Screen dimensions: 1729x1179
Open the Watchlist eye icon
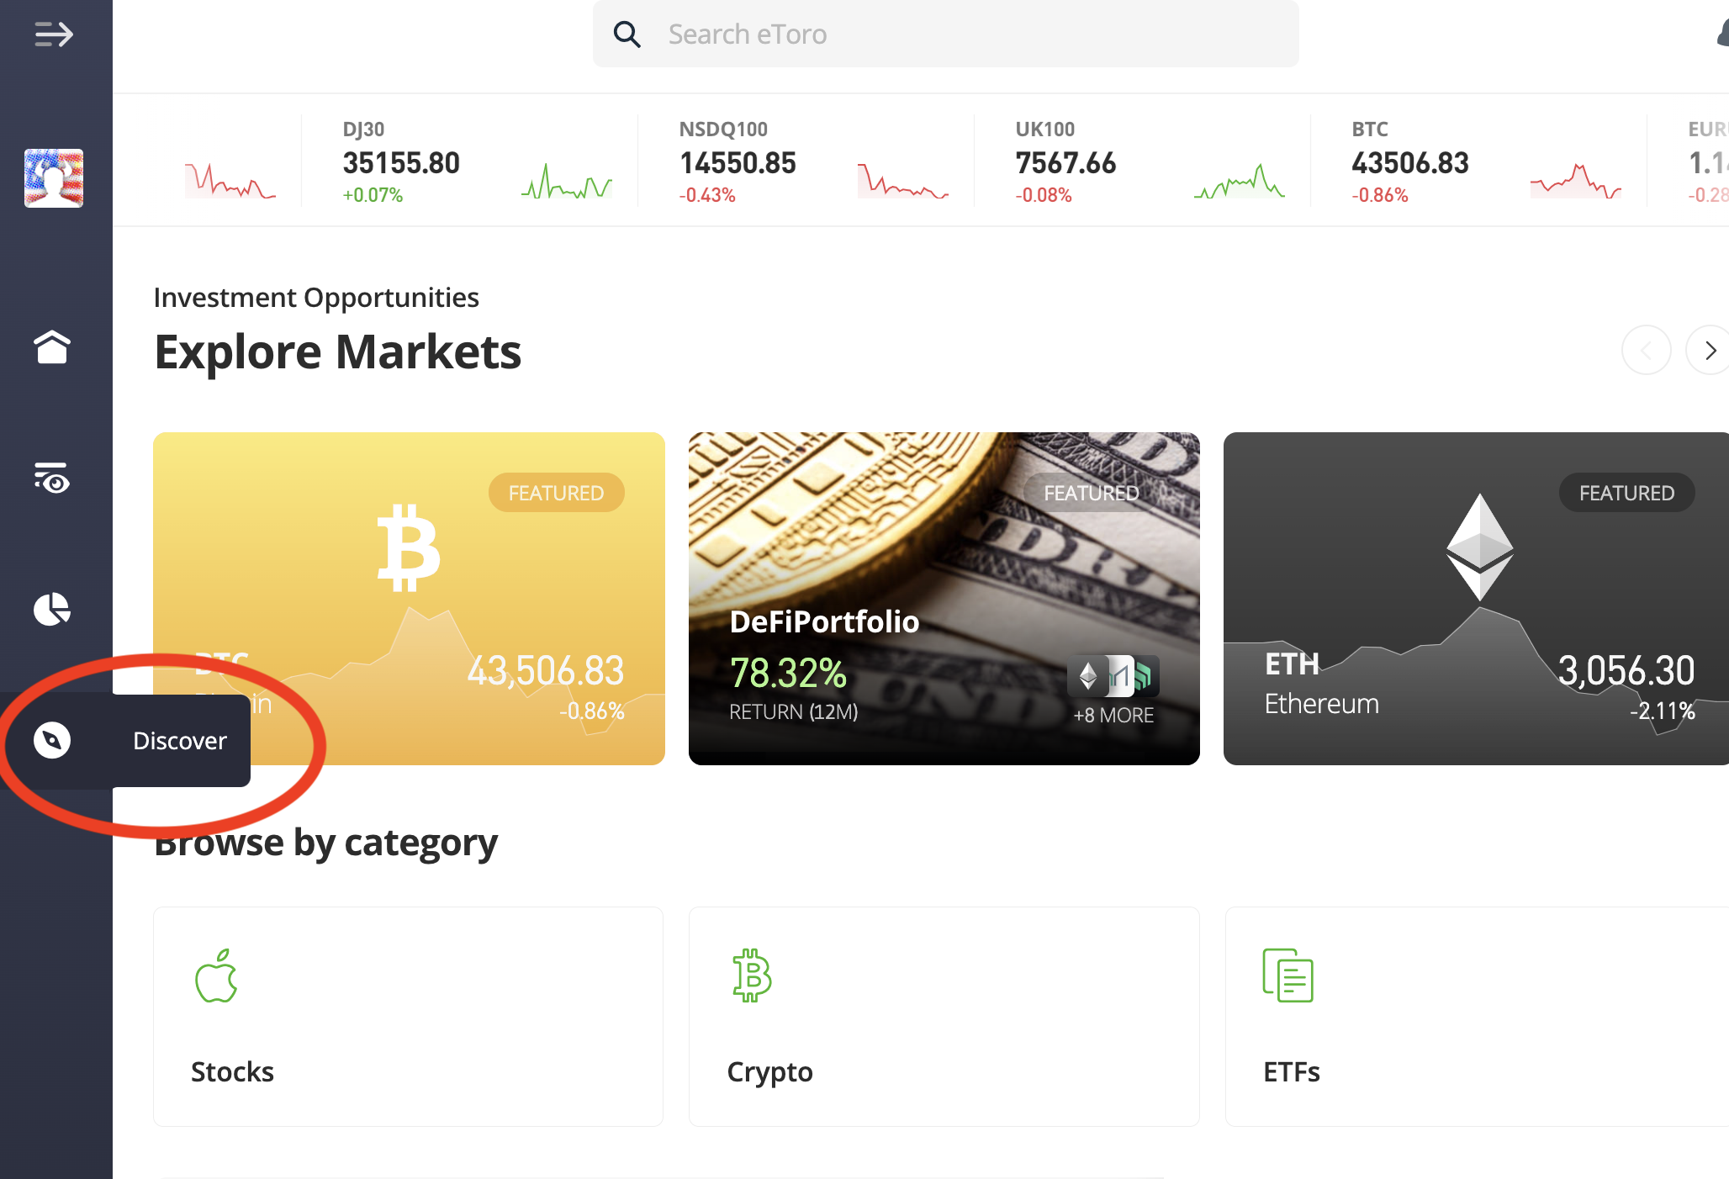click(x=52, y=478)
